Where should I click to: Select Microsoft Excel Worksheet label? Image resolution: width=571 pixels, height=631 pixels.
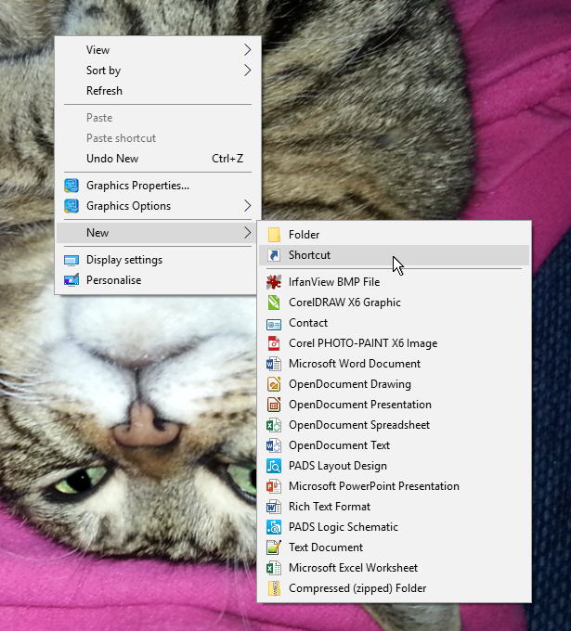353,568
